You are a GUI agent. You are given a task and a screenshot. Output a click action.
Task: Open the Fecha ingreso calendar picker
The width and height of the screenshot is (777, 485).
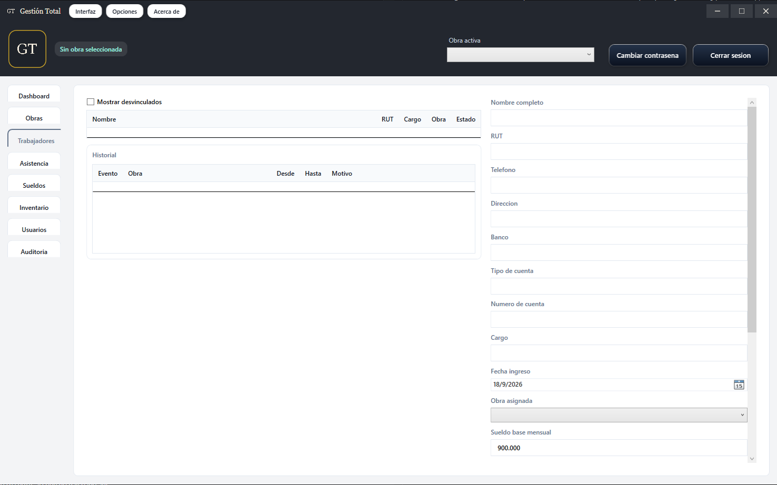(x=739, y=385)
